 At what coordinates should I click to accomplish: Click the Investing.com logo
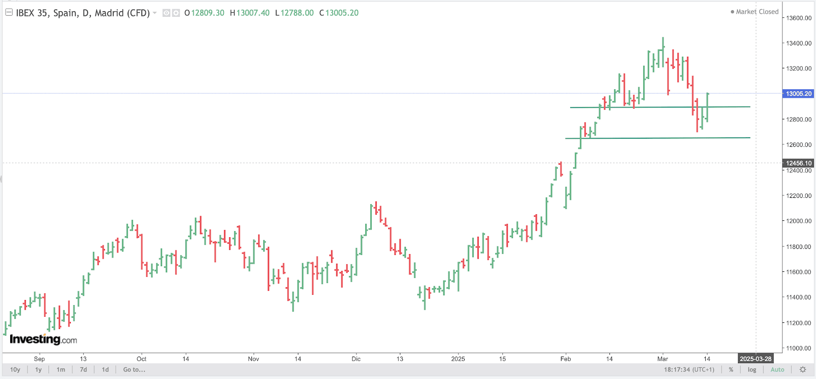point(43,339)
